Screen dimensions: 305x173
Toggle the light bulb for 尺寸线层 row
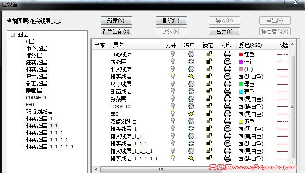pyautogui.click(x=173, y=84)
